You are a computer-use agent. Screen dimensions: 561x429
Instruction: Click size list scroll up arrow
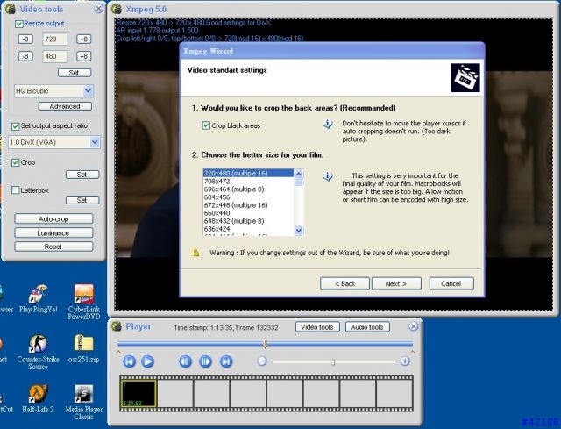click(299, 174)
